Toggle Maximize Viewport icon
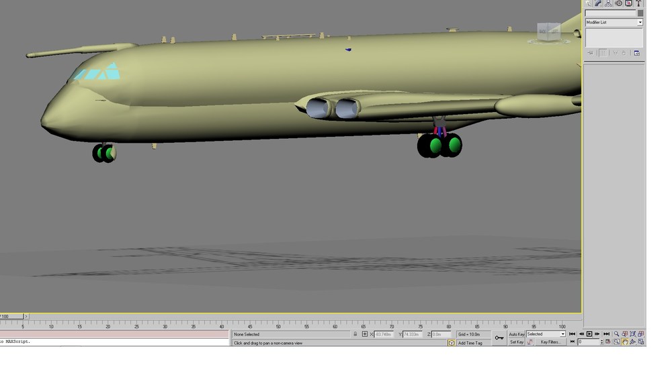Screen dimensions: 672x377 [640, 341]
